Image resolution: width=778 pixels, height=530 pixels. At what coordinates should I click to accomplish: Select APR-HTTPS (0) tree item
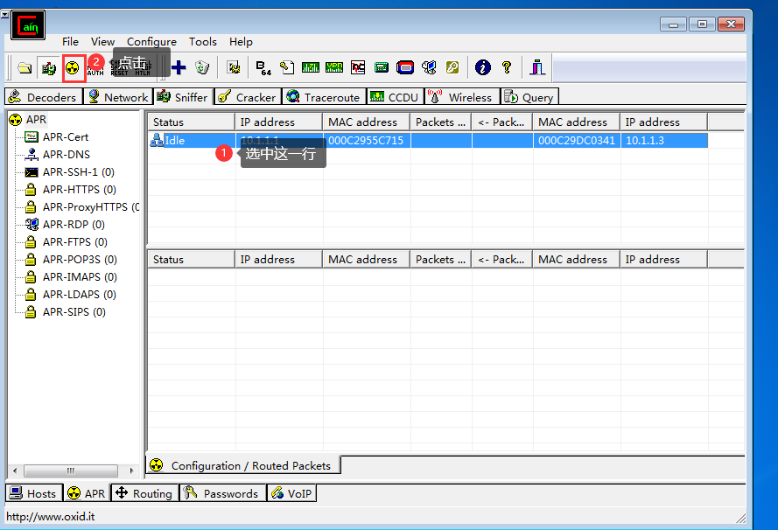coord(80,190)
